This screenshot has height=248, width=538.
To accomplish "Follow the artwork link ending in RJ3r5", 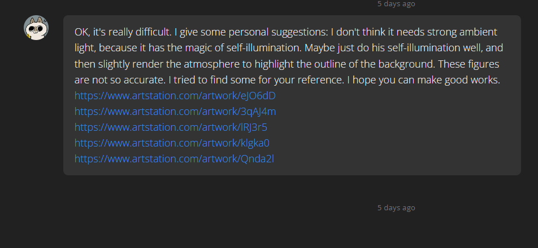I will [x=171, y=127].
